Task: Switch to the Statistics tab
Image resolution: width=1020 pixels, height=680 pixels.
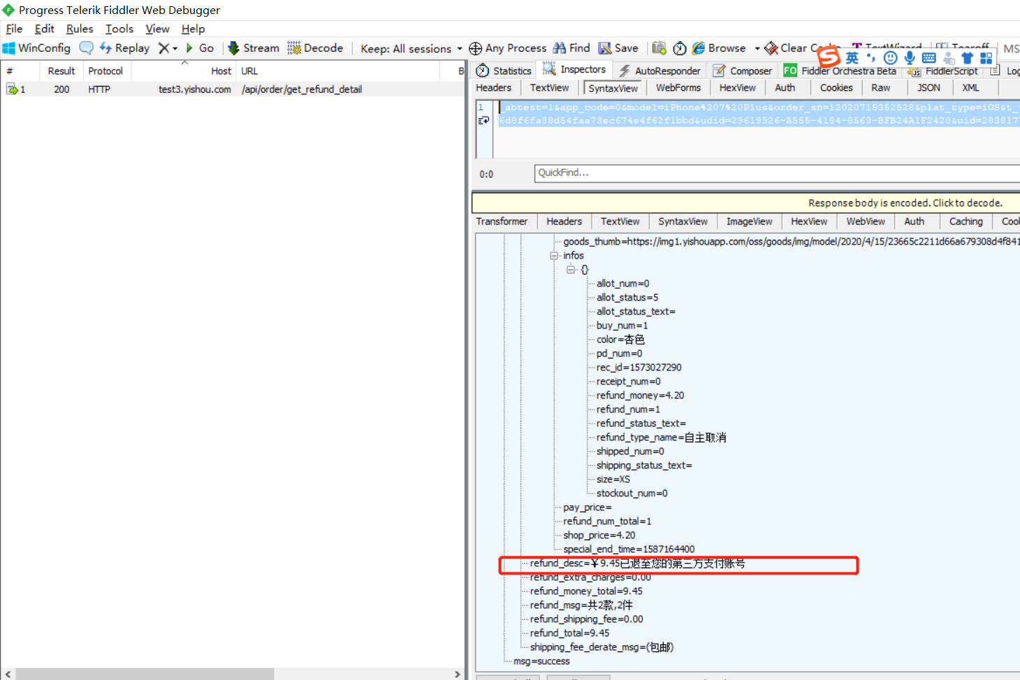Action: pos(504,71)
